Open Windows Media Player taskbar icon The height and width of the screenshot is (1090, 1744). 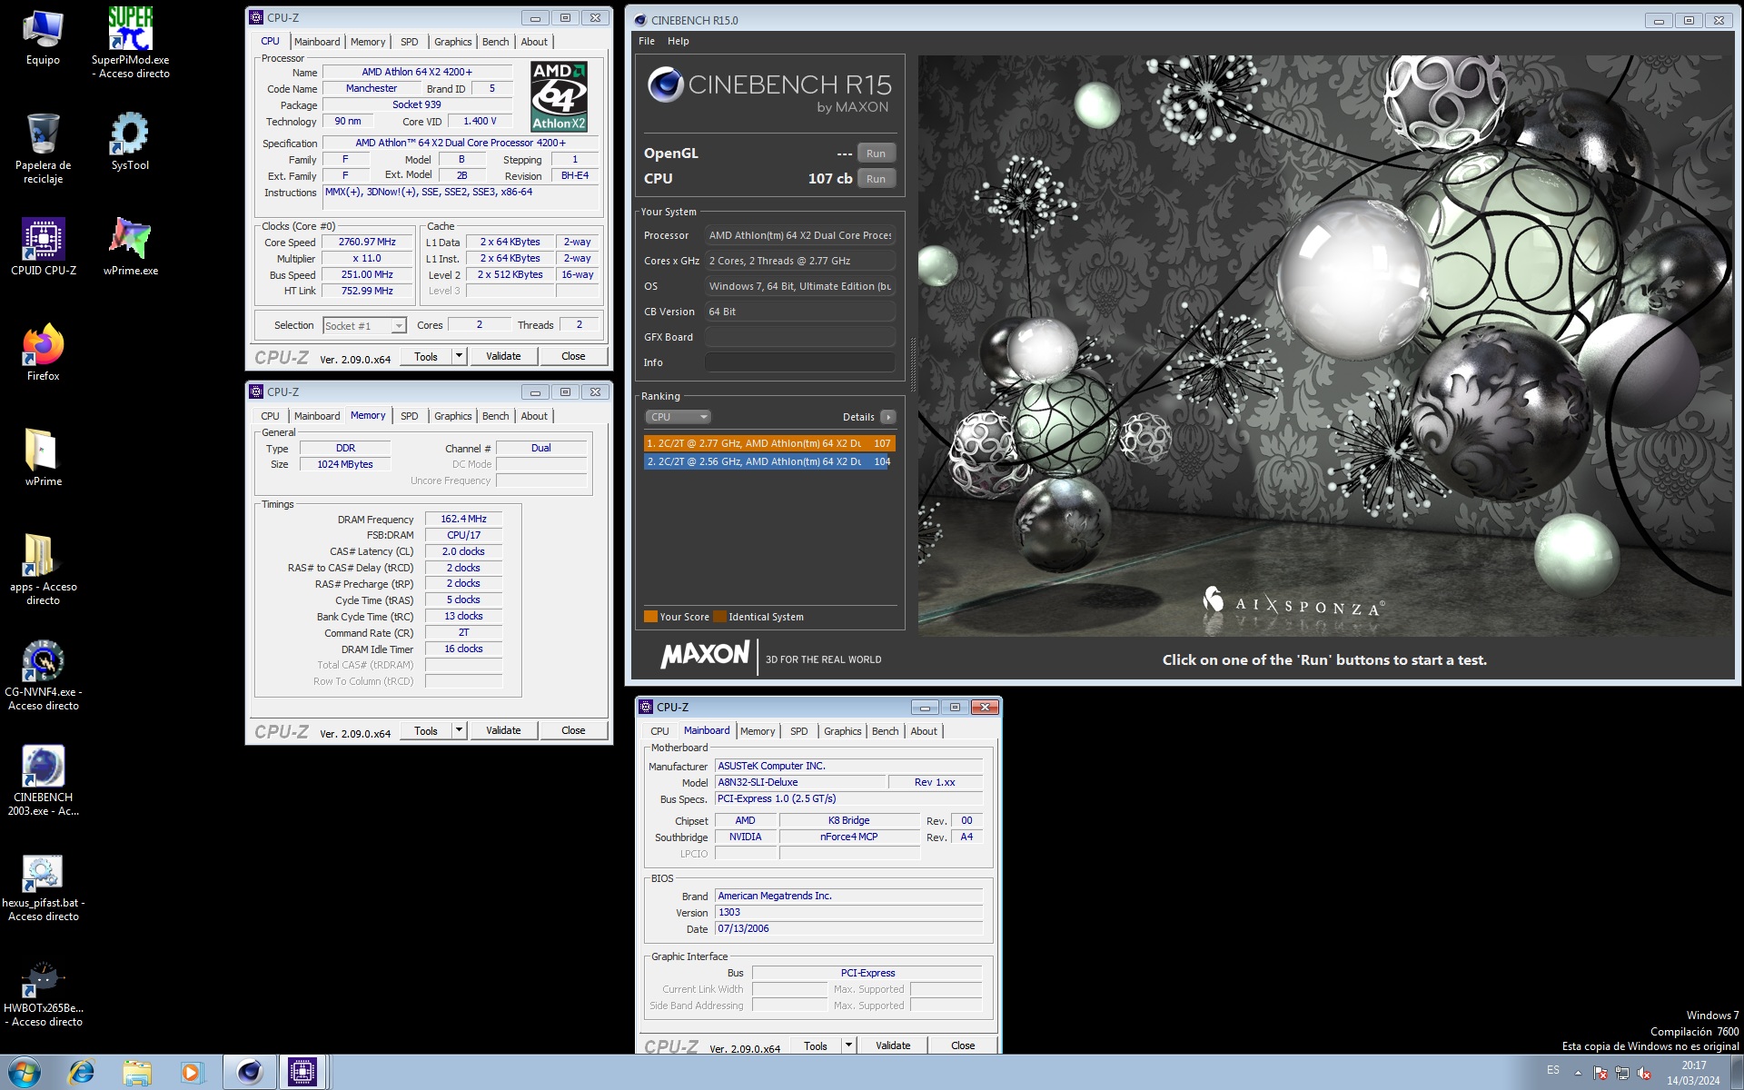pos(191,1073)
